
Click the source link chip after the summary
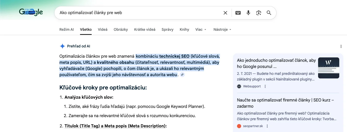pos(182,75)
